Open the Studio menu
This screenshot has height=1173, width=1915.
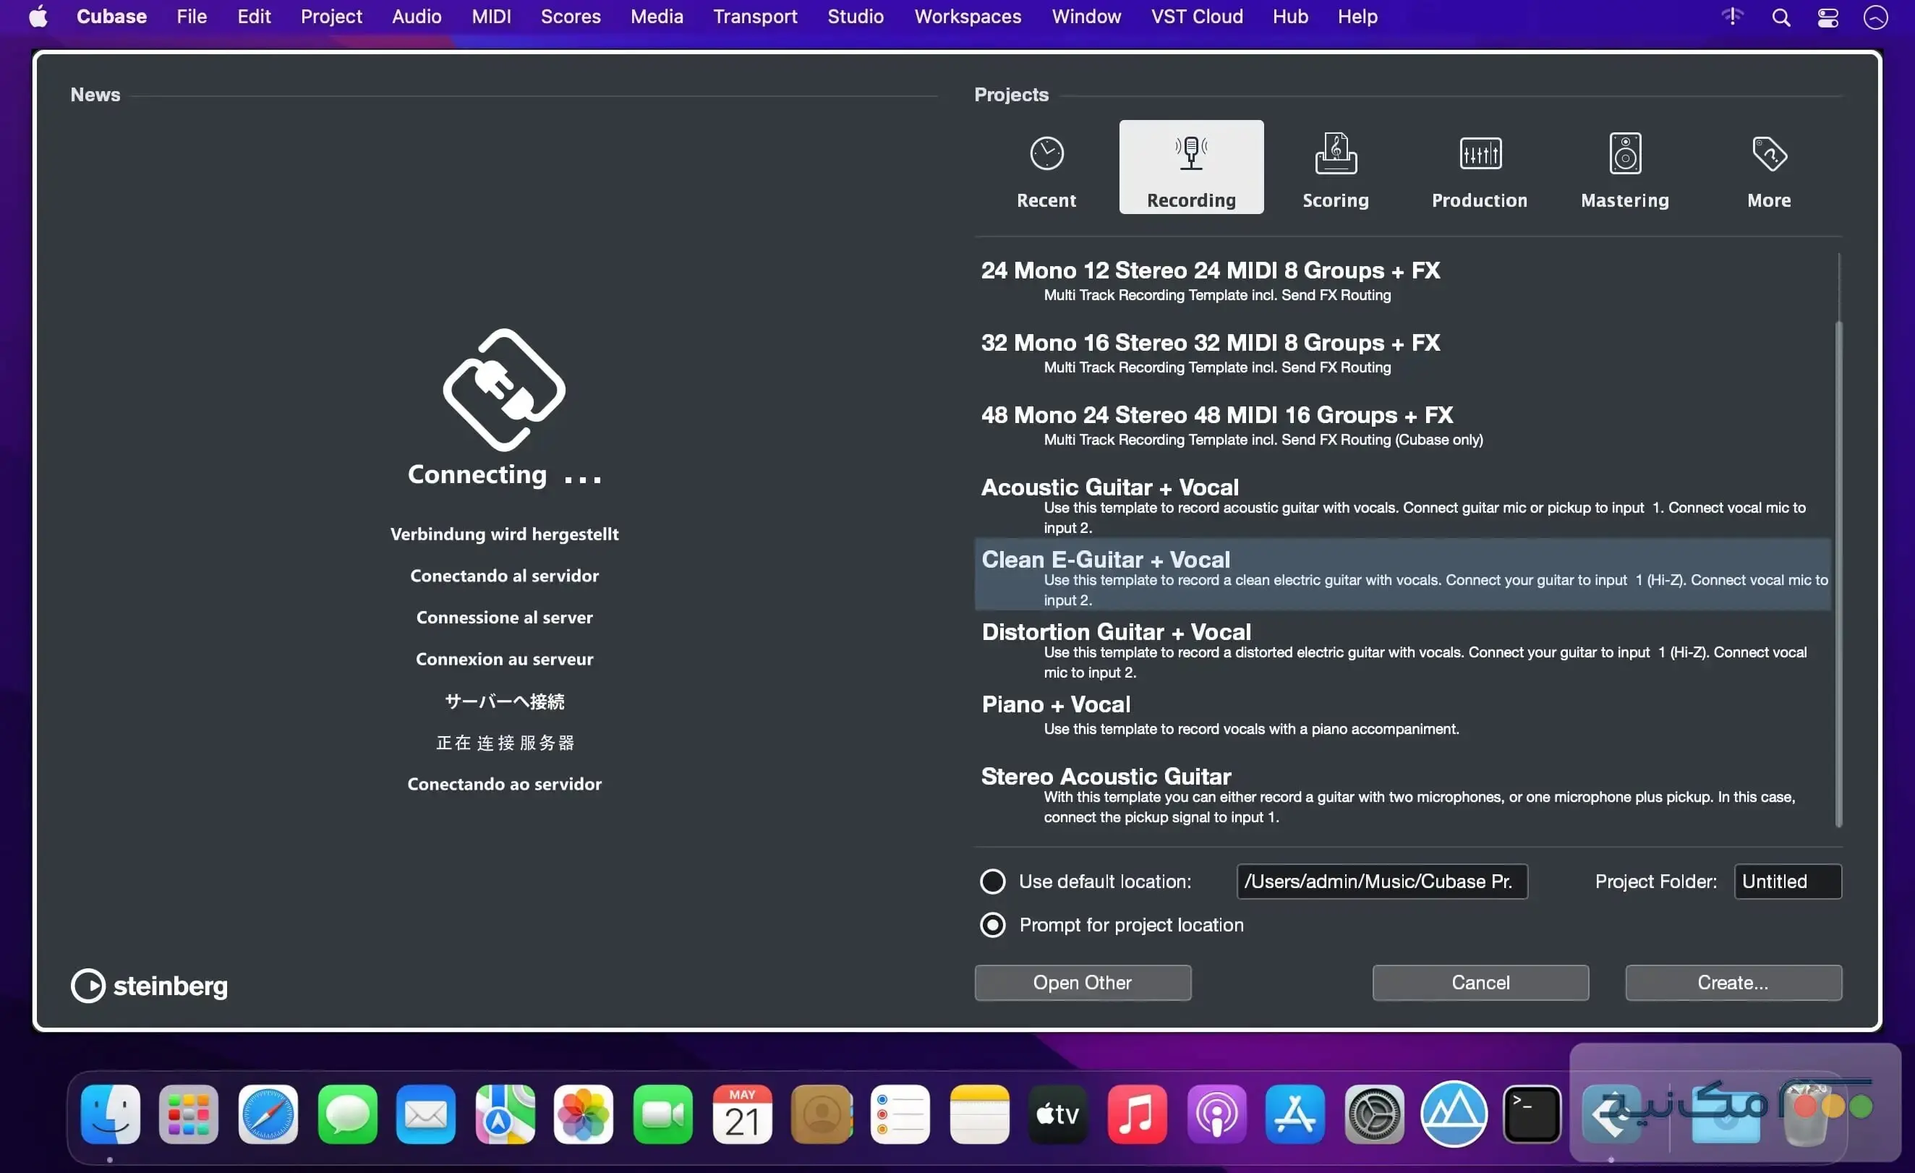coord(854,17)
